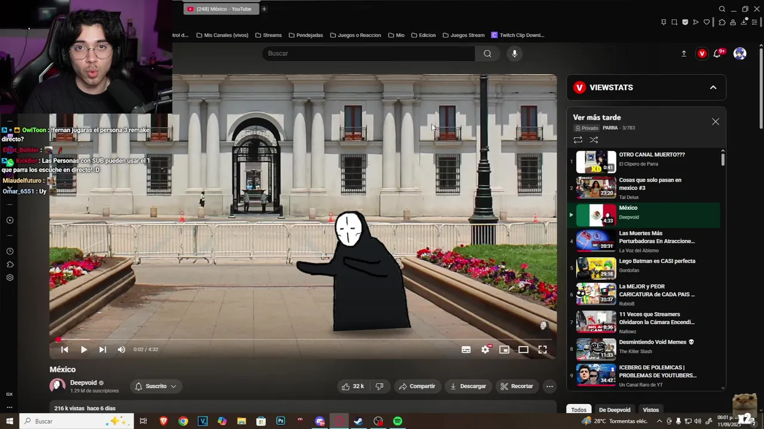Screen dimensions: 764x429
Task: Play 'OTRO CANAL MUERTO???' from playlist
Action: pyautogui.click(x=645, y=161)
